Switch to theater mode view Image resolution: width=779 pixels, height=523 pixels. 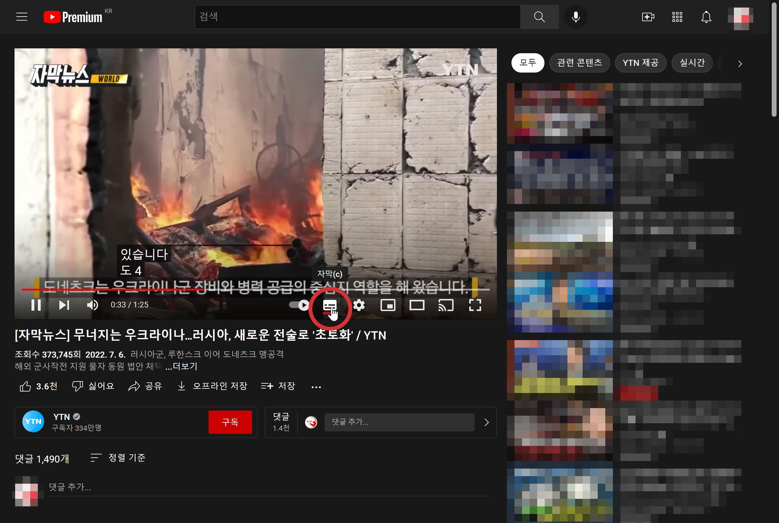417,305
